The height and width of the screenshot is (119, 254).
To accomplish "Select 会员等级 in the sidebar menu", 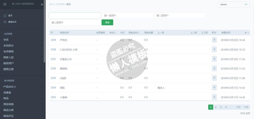I will (9, 51).
